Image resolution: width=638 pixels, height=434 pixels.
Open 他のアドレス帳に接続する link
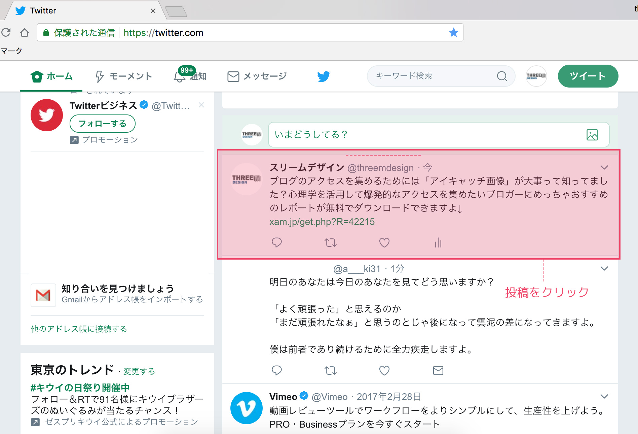pyautogui.click(x=79, y=329)
